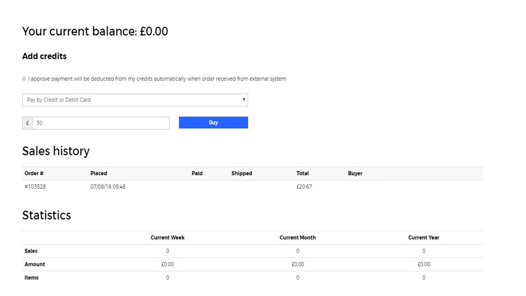Click the Statistics heading
The width and height of the screenshot is (526, 296).
click(46, 215)
